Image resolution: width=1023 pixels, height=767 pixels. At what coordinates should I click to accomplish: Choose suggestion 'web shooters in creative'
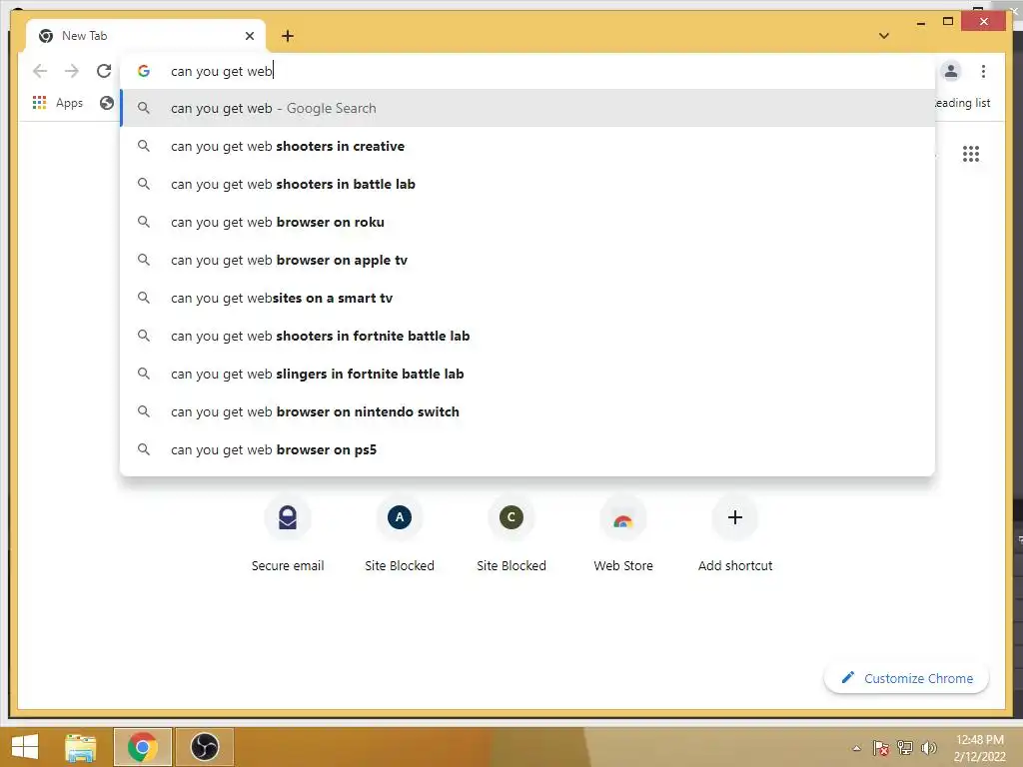(x=527, y=146)
